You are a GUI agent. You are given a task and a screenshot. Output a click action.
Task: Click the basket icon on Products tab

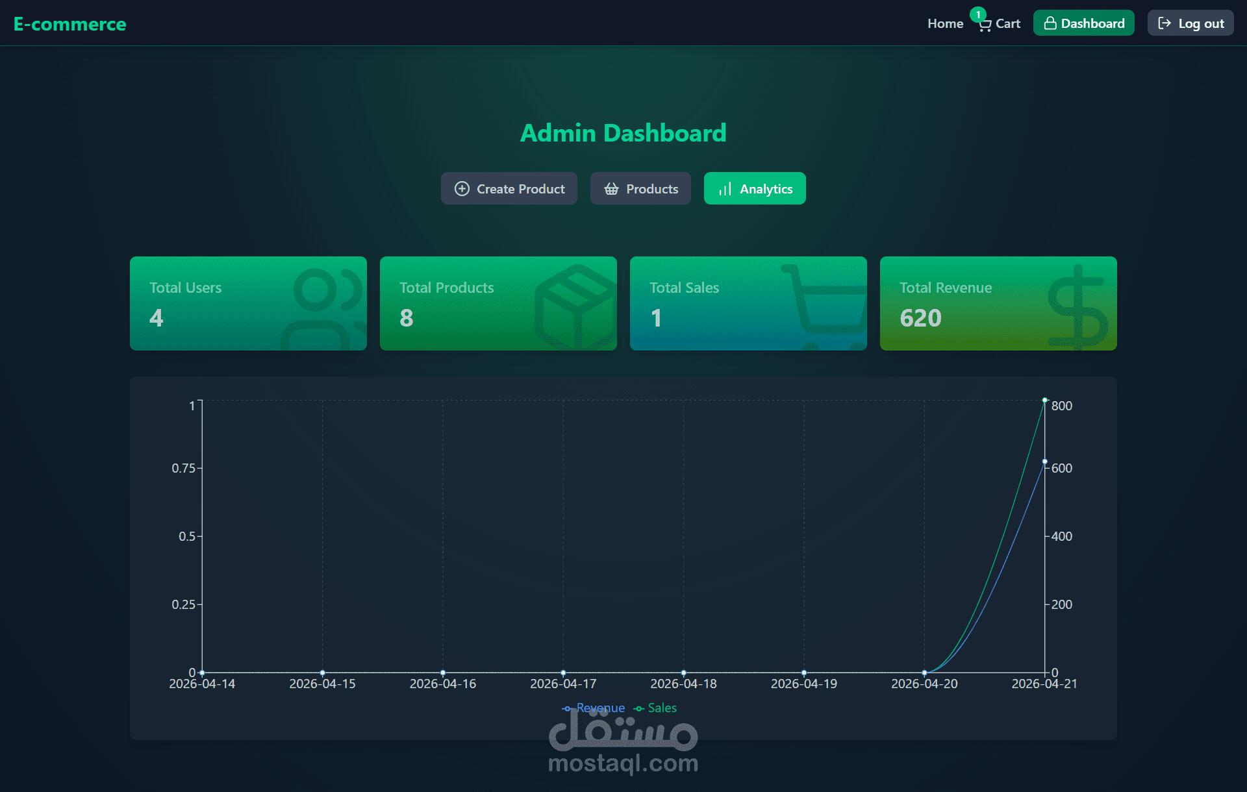[x=611, y=189]
